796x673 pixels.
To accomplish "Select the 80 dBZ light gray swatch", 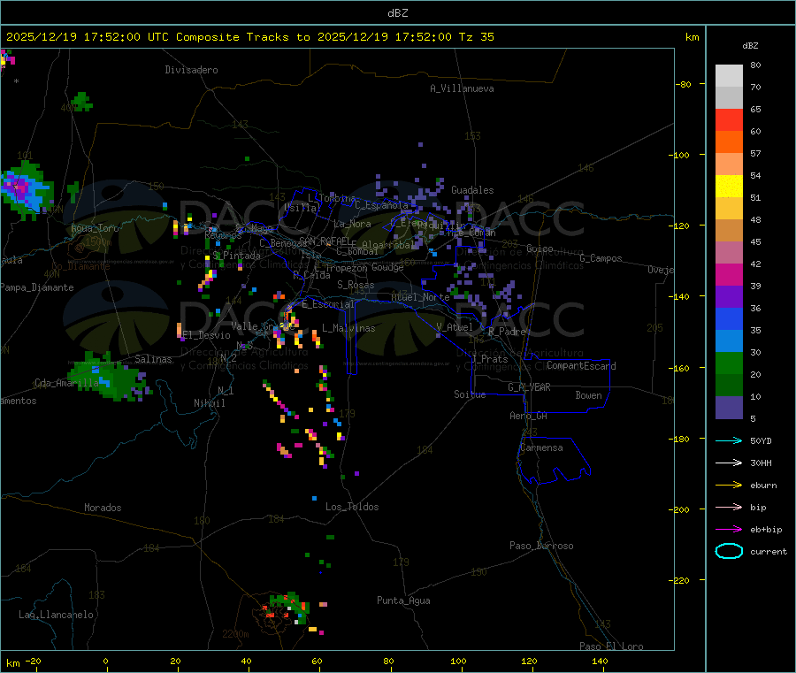I will [x=729, y=76].
